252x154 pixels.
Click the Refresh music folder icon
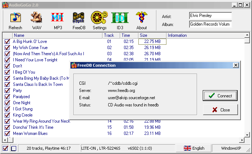[x=15, y=17]
